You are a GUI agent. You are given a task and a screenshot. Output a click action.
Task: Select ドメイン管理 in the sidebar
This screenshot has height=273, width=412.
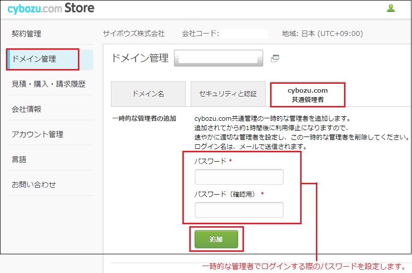(x=43, y=59)
